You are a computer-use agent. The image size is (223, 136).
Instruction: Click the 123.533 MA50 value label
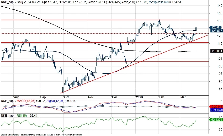pyautogui.click(x=217, y=31)
